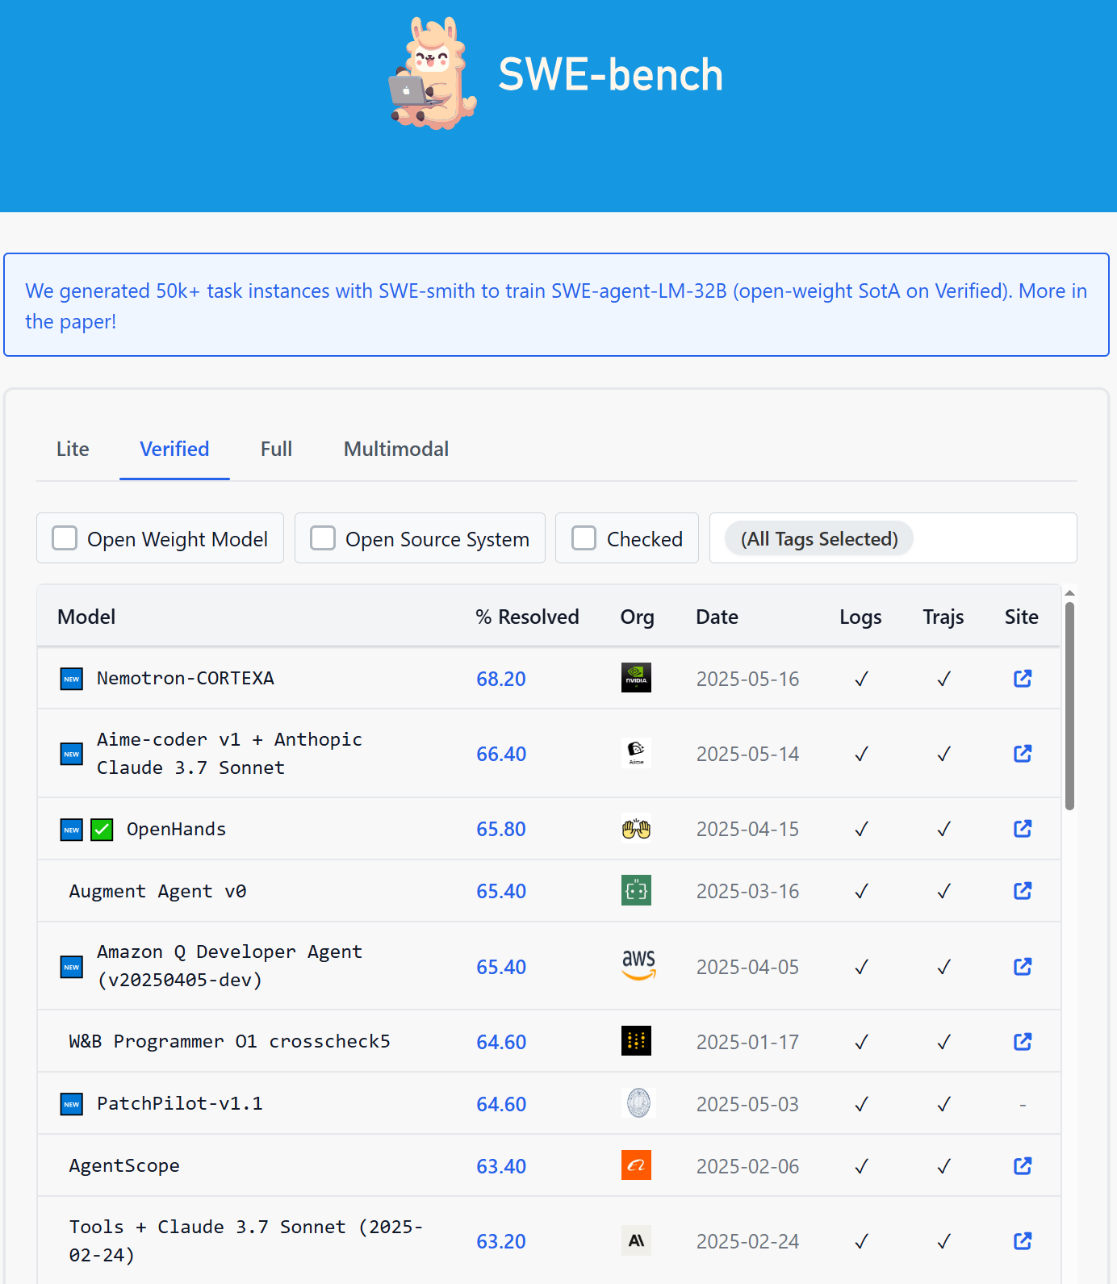Click the leaderboard vertical scrollbar thumb
This screenshot has width=1117, height=1284.
(1069, 705)
